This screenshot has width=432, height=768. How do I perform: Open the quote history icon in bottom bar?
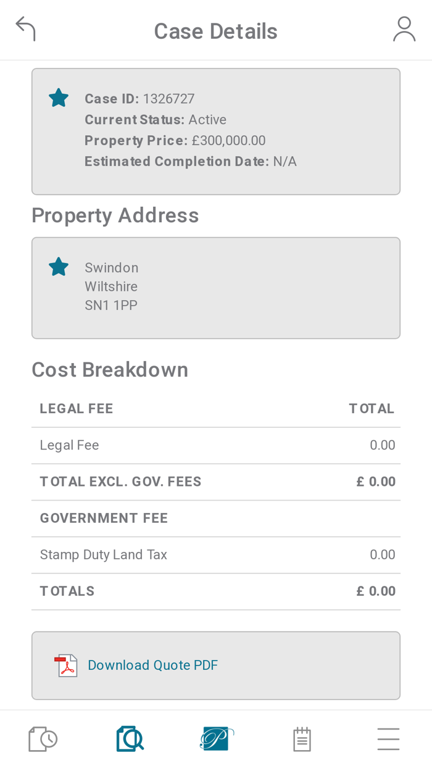click(x=41, y=737)
